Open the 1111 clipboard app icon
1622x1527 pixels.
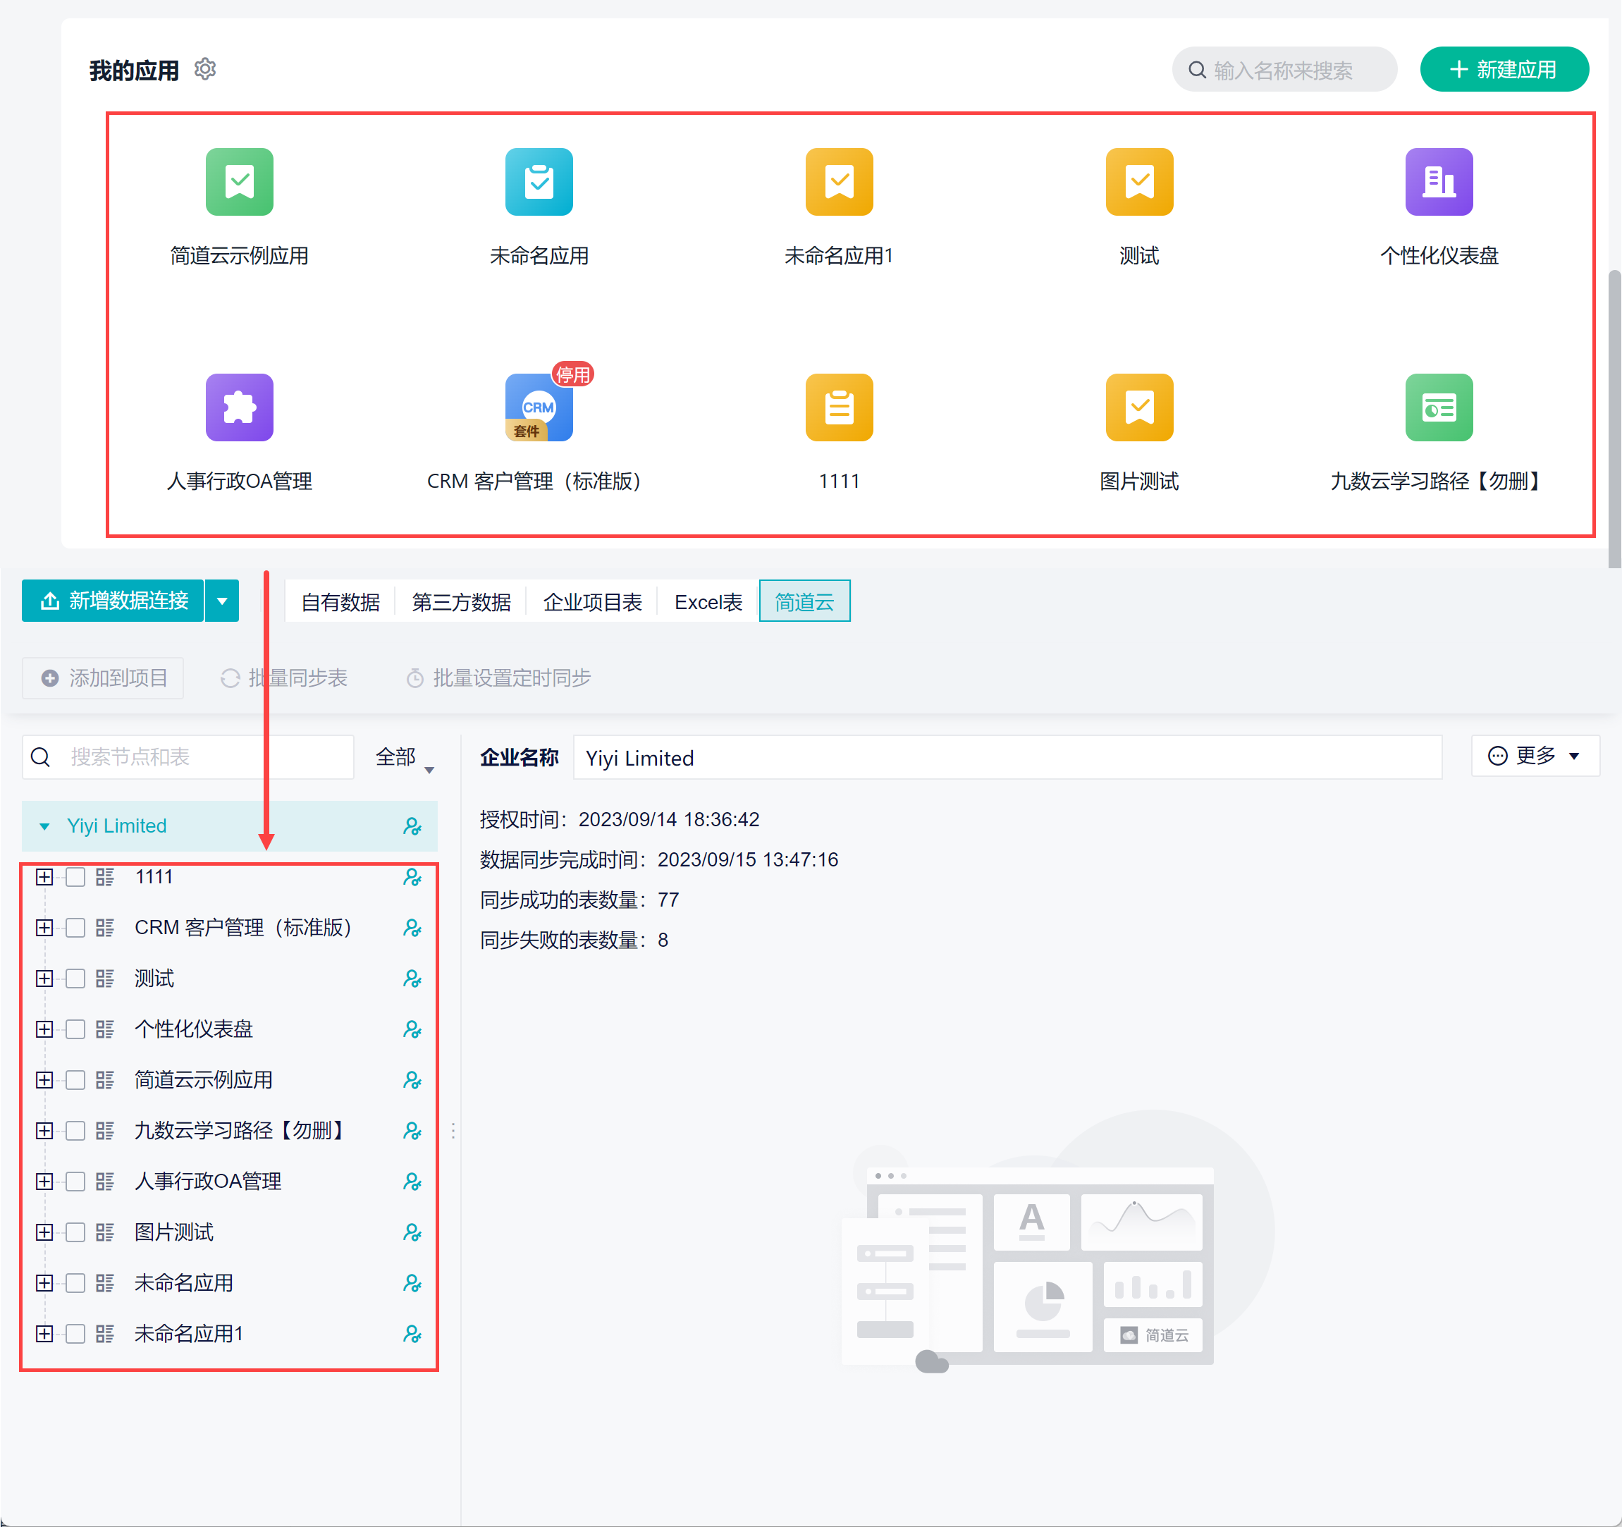coord(839,407)
